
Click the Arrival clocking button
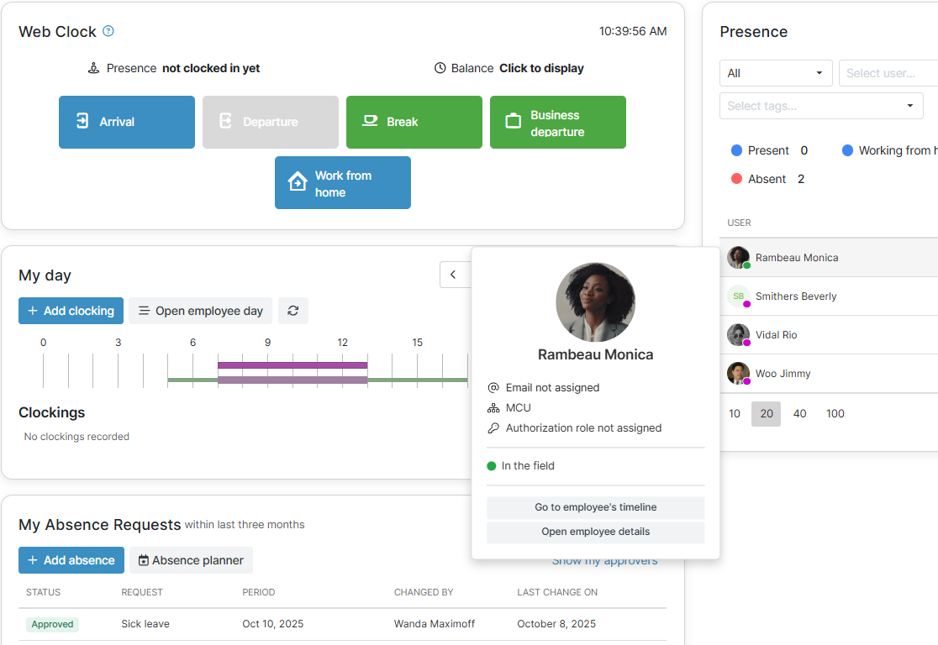click(127, 122)
